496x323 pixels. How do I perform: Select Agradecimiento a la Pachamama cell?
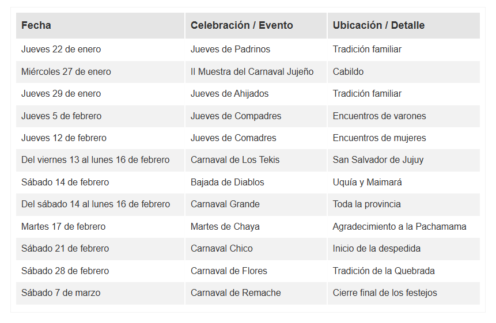[399, 227]
